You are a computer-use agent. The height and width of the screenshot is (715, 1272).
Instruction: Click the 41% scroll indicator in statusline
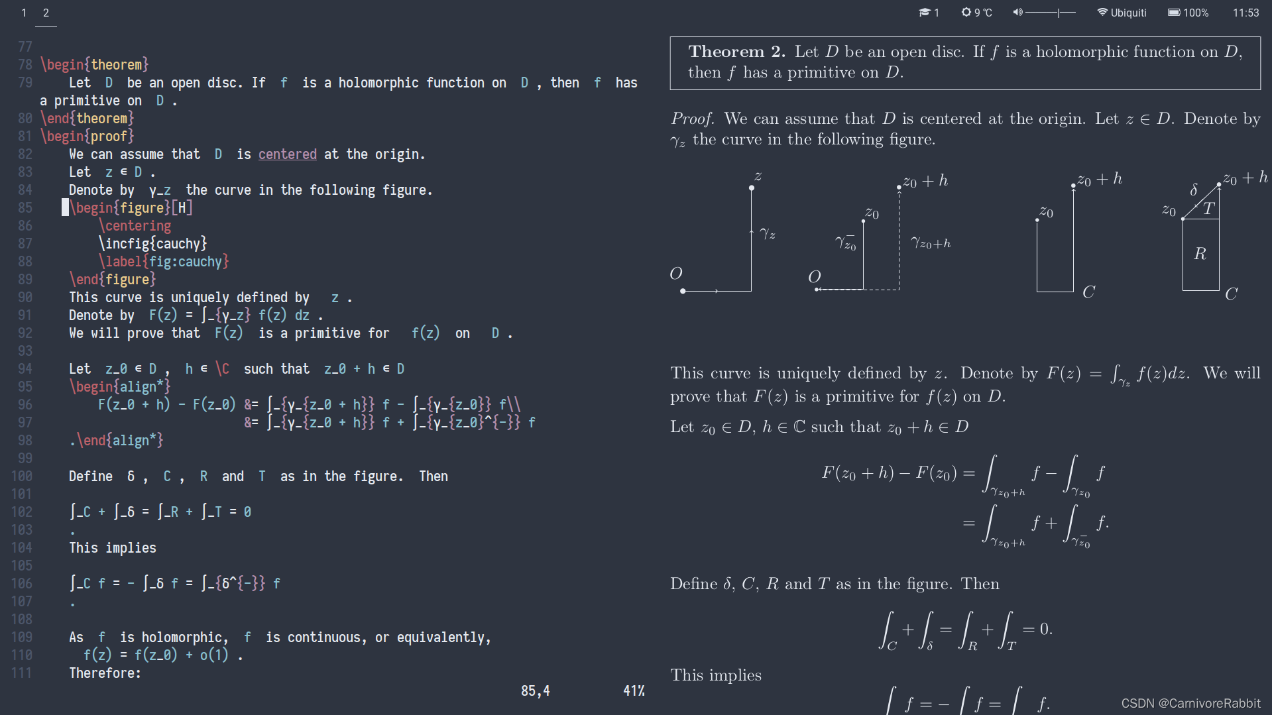[632, 690]
